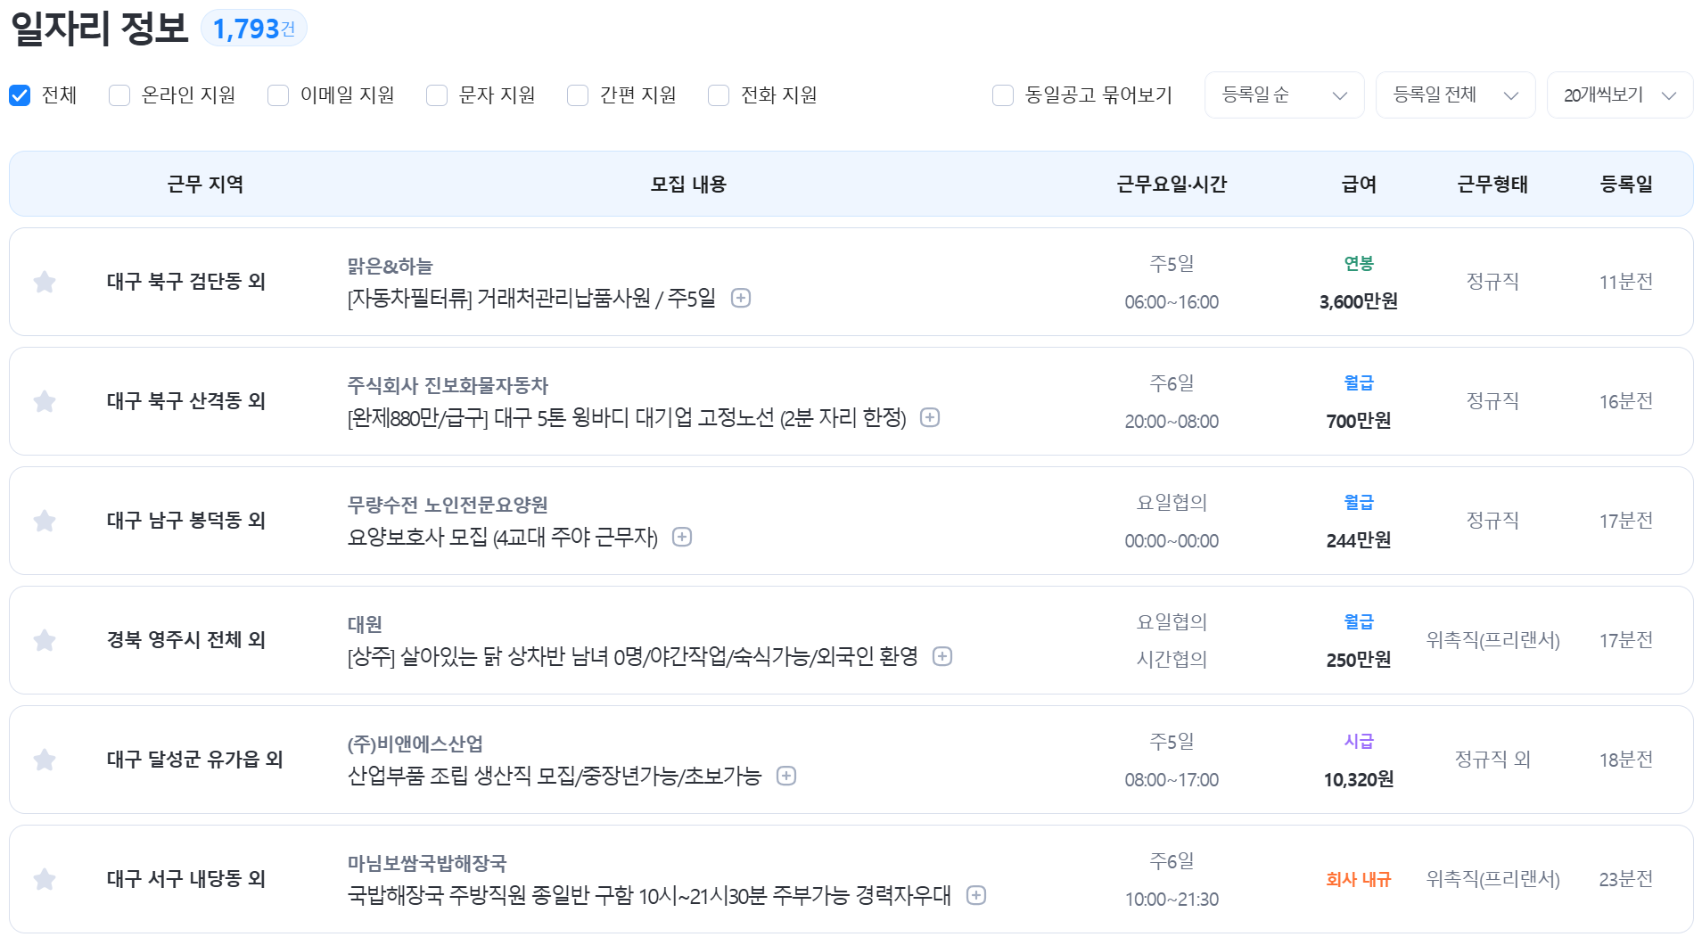Click the 244만원 salary value
This screenshot has width=1702, height=937.
[x=1359, y=540]
